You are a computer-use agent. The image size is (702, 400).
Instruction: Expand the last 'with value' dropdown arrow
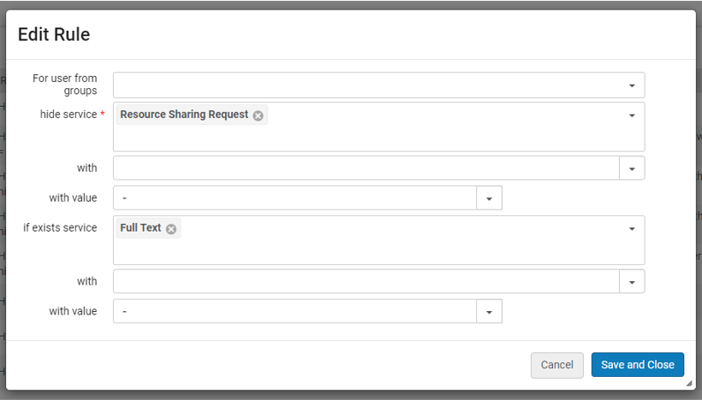[x=489, y=312]
